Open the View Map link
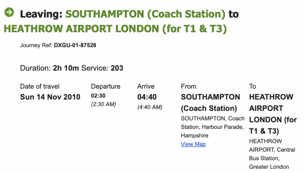Viewport: 304px width, 173px height. 193,144
